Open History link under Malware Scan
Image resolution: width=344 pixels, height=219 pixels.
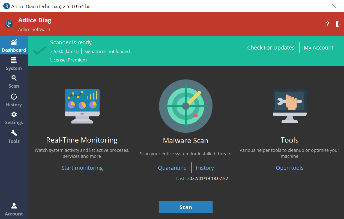point(205,168)
